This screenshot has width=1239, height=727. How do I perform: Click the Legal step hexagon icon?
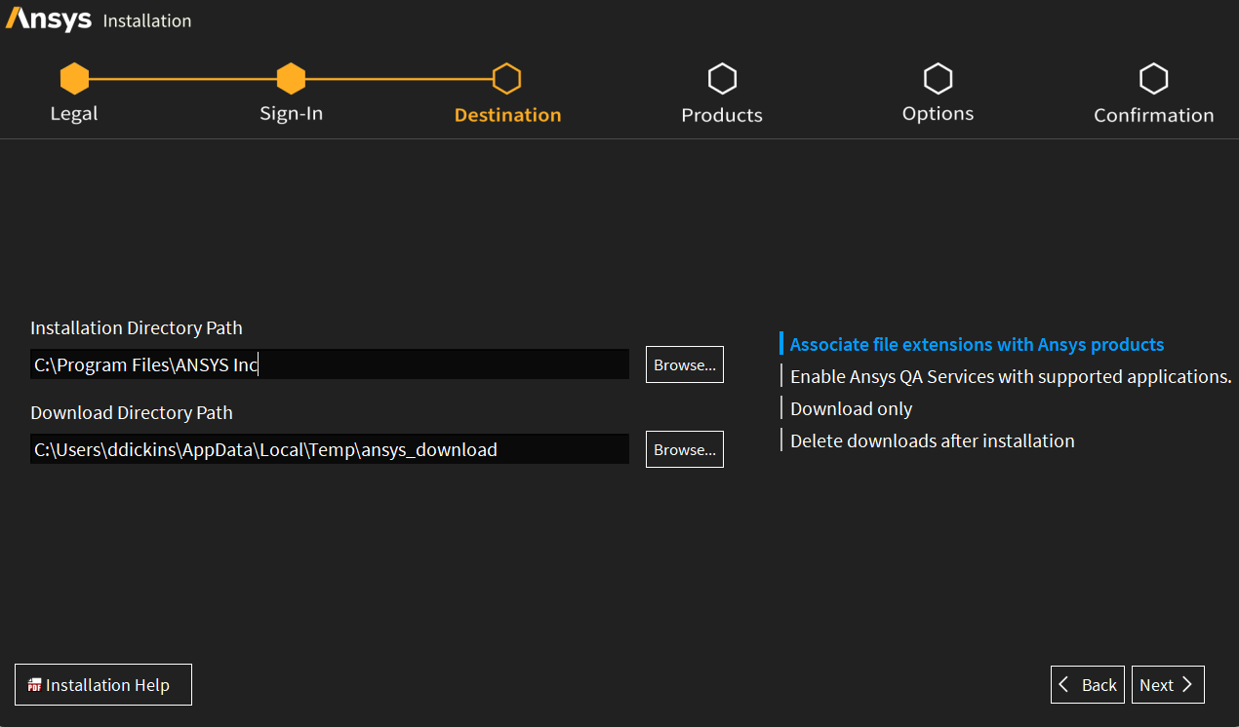point(74,79)
